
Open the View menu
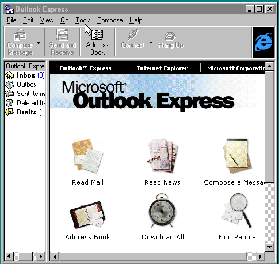(x=47, y=20)
